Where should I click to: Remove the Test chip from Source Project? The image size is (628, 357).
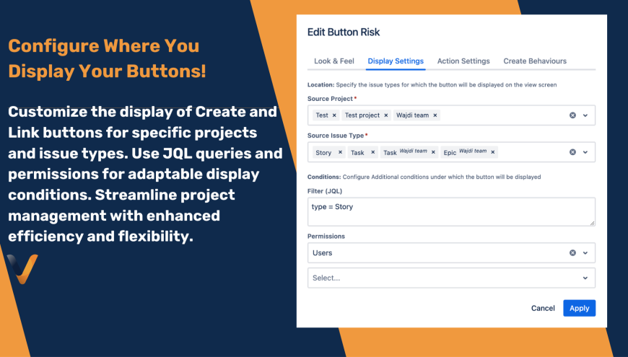tap(334, 115)
